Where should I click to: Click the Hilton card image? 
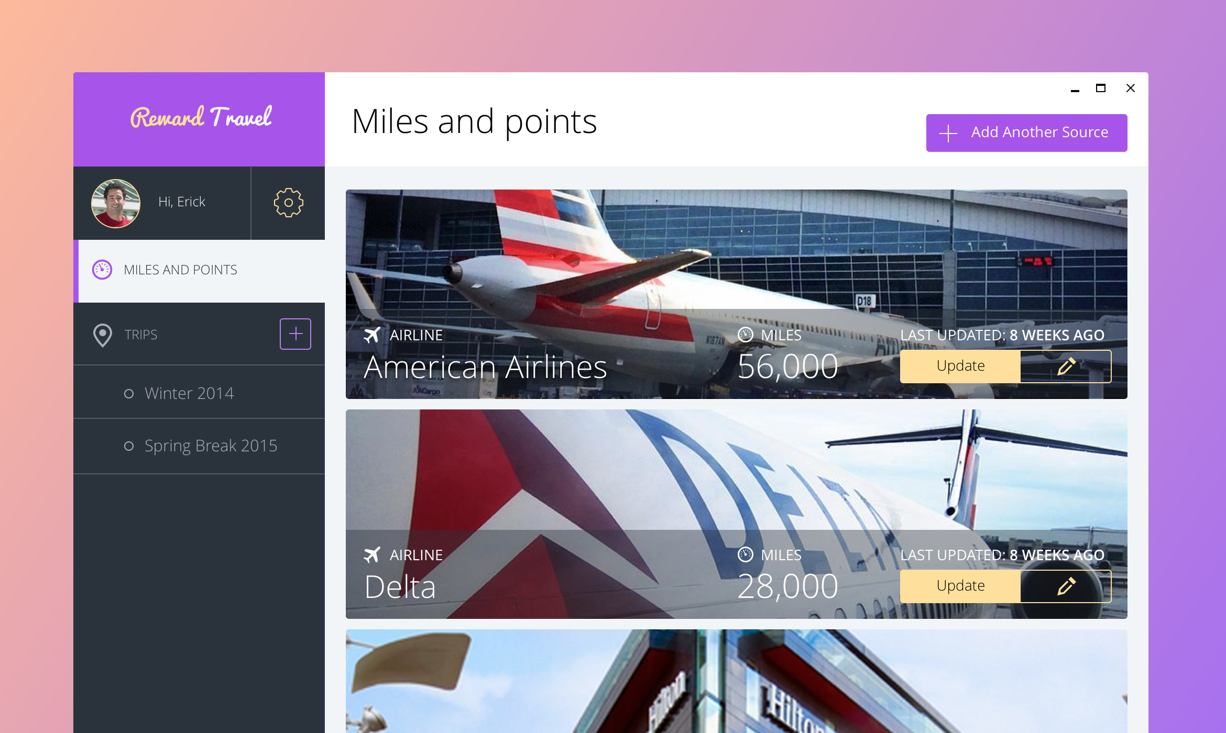coord(736,681)
